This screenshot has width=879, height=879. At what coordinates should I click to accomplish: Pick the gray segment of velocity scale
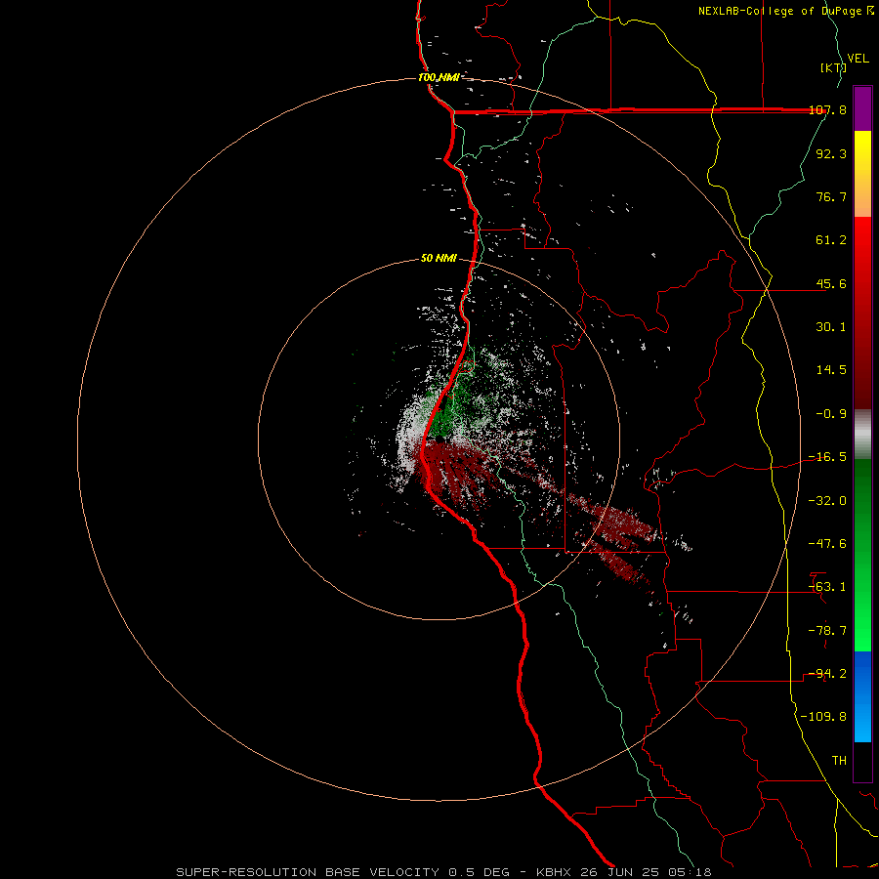[x=862, y=434]
